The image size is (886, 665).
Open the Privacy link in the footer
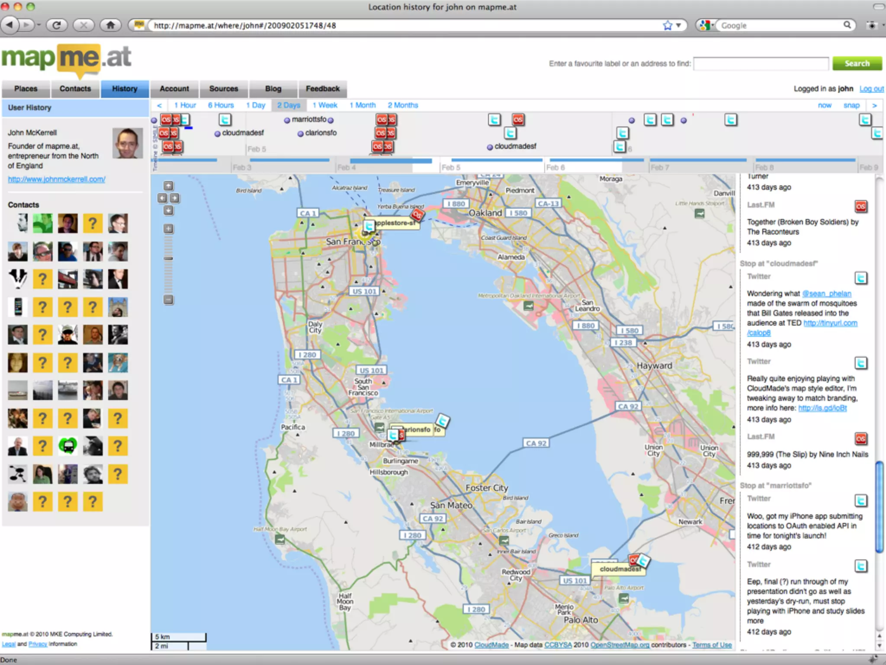[x=38, y=644]
